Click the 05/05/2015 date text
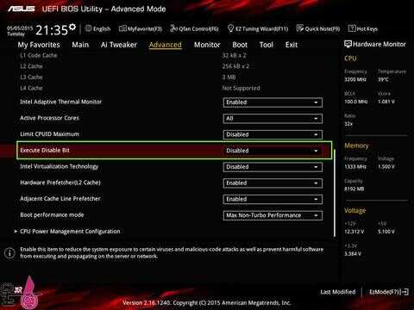The image size is (414, 310). tap(20, 28)
